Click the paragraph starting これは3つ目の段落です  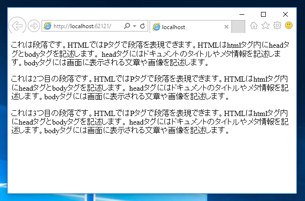click(x=150, y=122)
